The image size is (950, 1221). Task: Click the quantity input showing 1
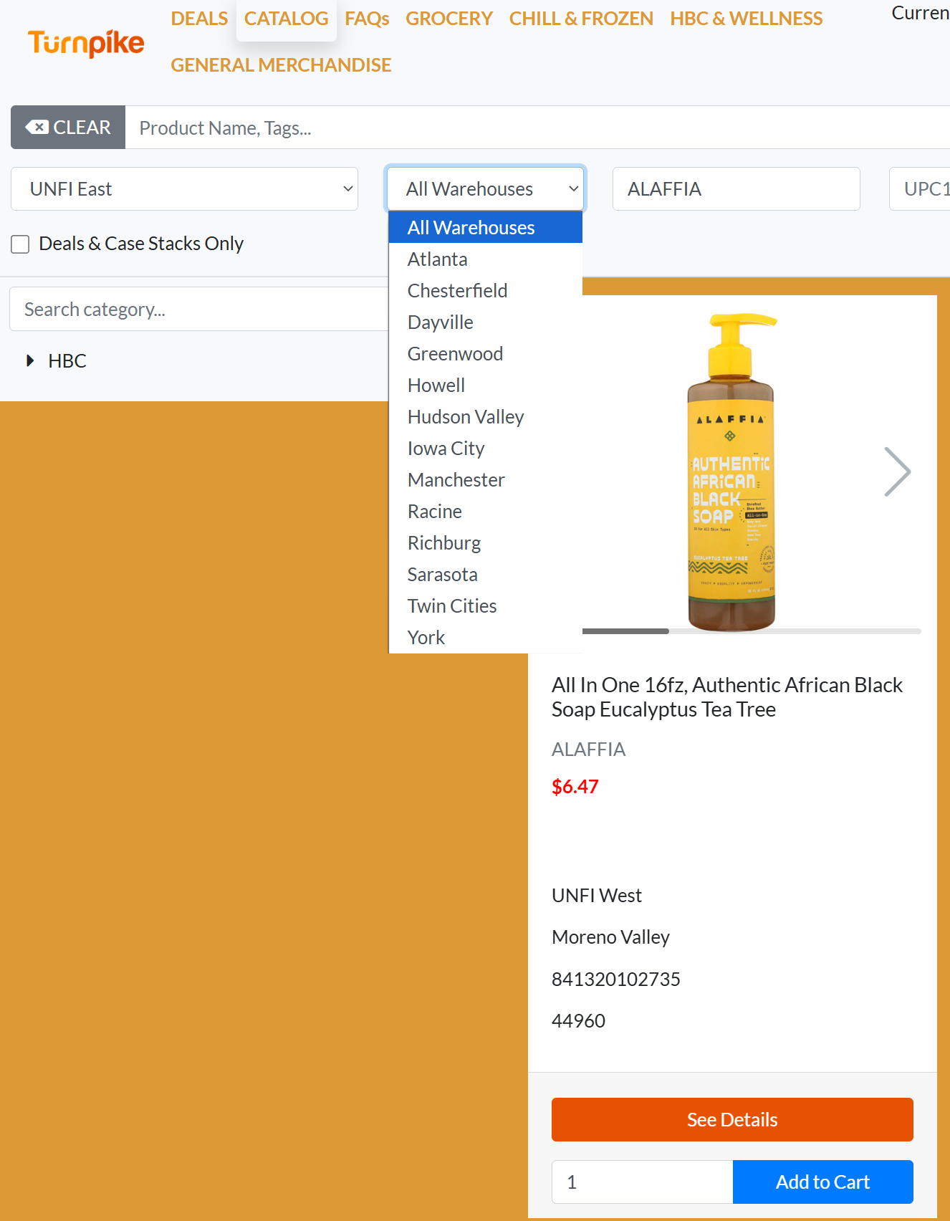643,1182
